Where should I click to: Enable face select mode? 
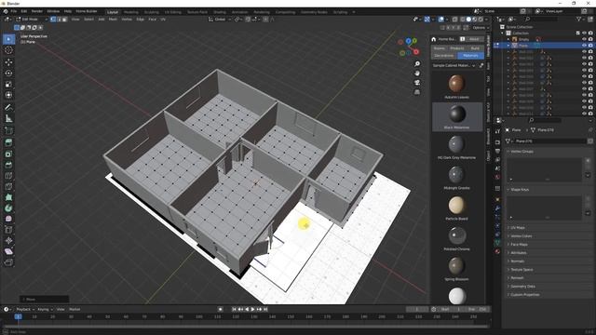coord(64,19)
